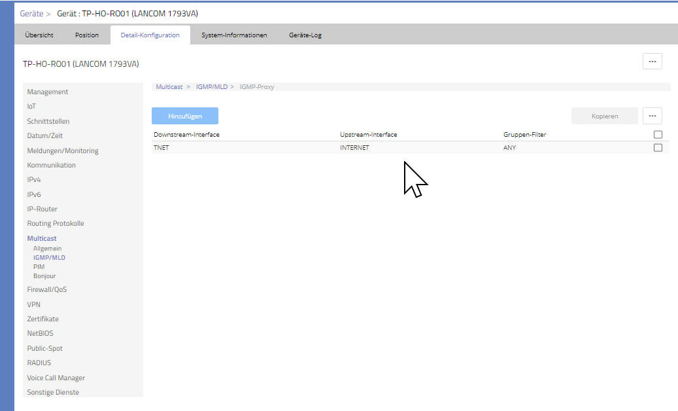
Task: Expand IPv4 in the sidebar
Action: 34,179
